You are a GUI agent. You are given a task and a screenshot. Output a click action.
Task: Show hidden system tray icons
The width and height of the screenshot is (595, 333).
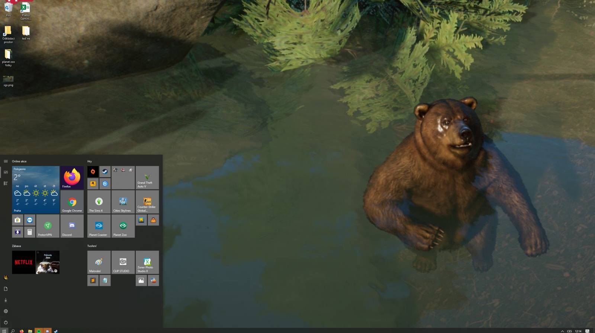[x=562, y=331]
